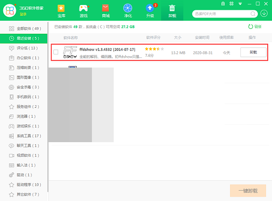
Task: Open the 净化 cleanup section
Action: pyautogui.click(x=128, y=11)
